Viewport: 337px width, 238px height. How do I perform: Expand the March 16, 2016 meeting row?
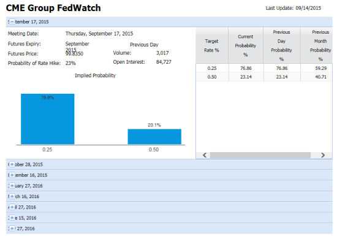[x=12, y=196]
